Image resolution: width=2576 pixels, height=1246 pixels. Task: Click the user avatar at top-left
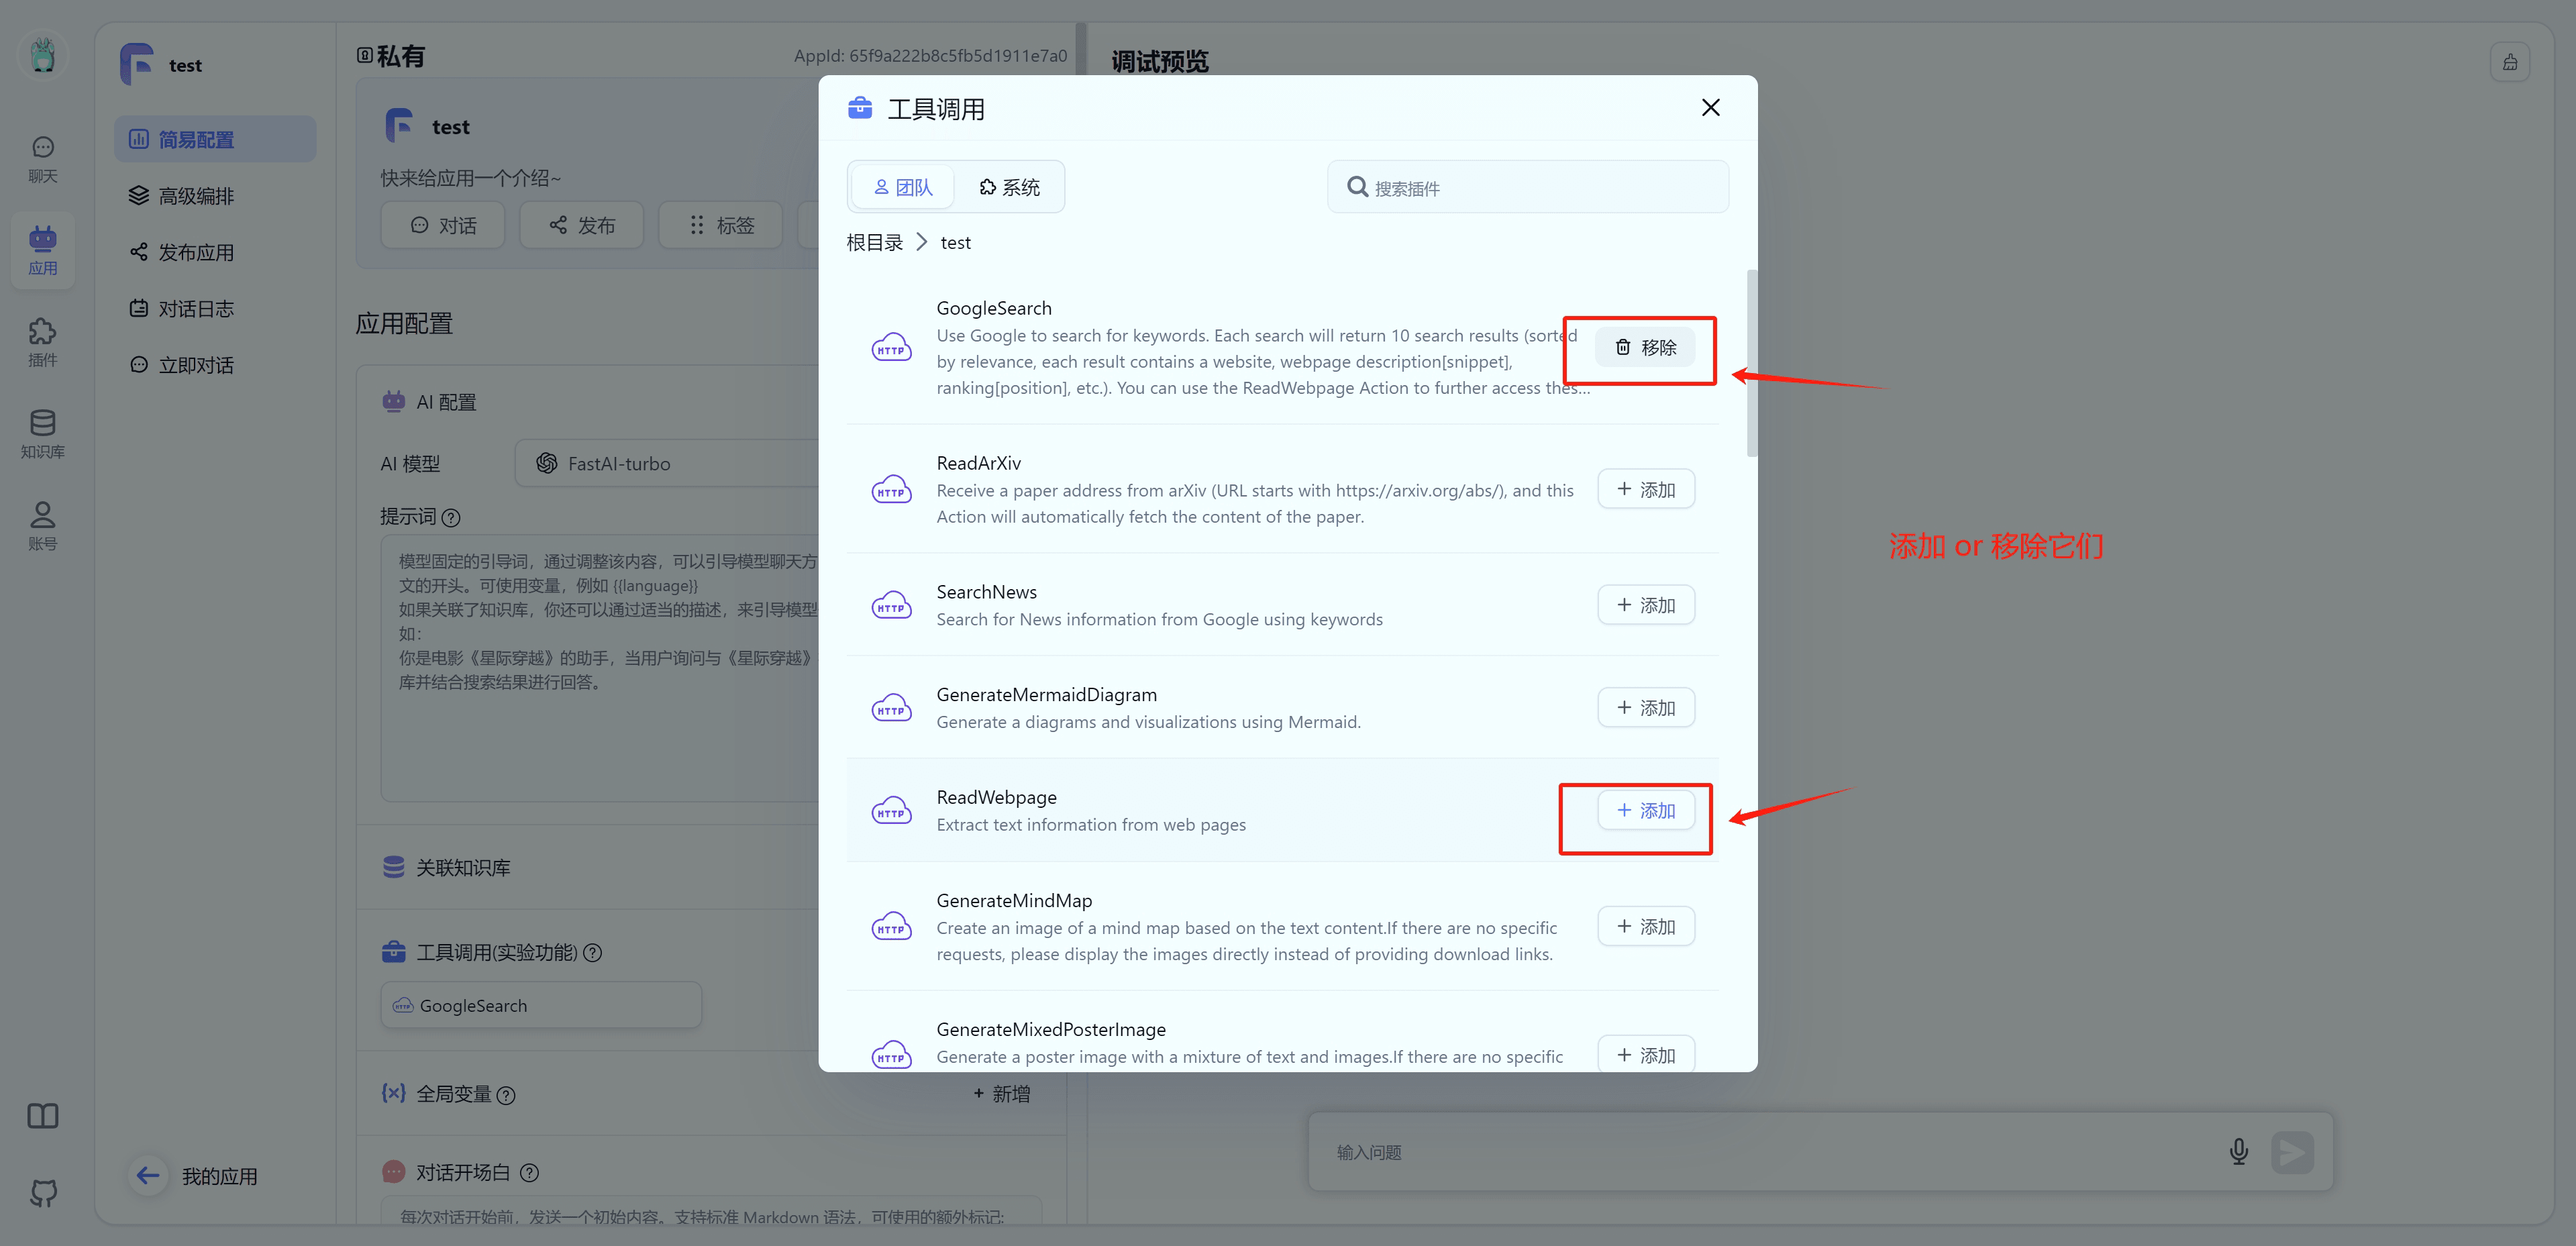42,55
